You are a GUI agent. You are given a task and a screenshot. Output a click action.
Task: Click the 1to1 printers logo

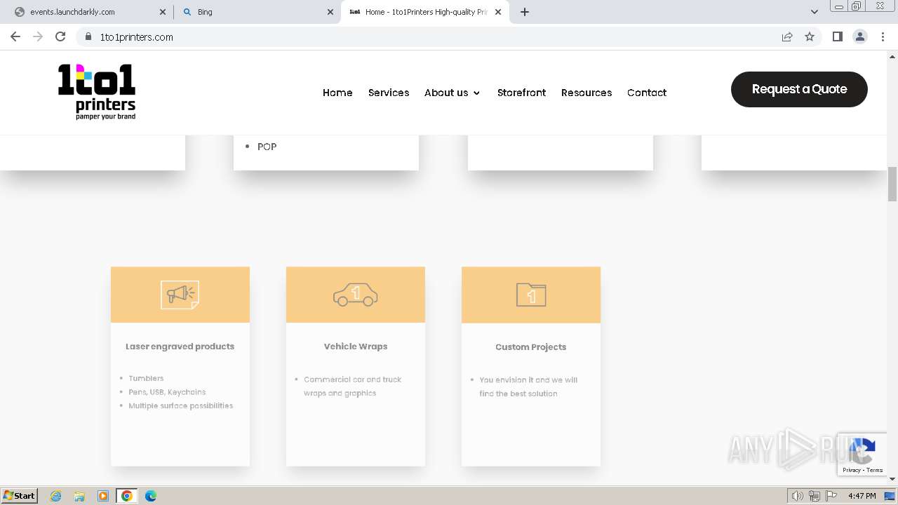pos(97,92)
